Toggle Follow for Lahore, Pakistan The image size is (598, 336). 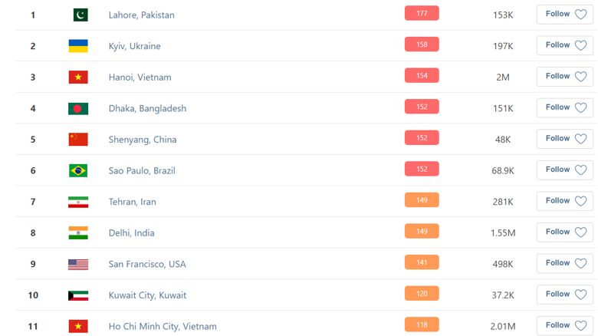564,14
